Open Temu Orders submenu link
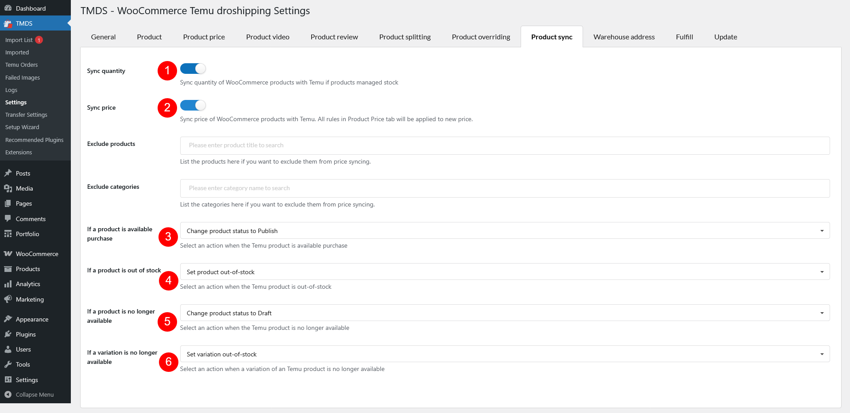 tap(21, 65)
